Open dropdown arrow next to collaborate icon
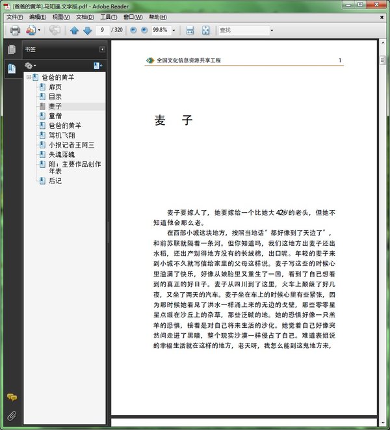Screen dimensions: 390x430 coord(39,30)
